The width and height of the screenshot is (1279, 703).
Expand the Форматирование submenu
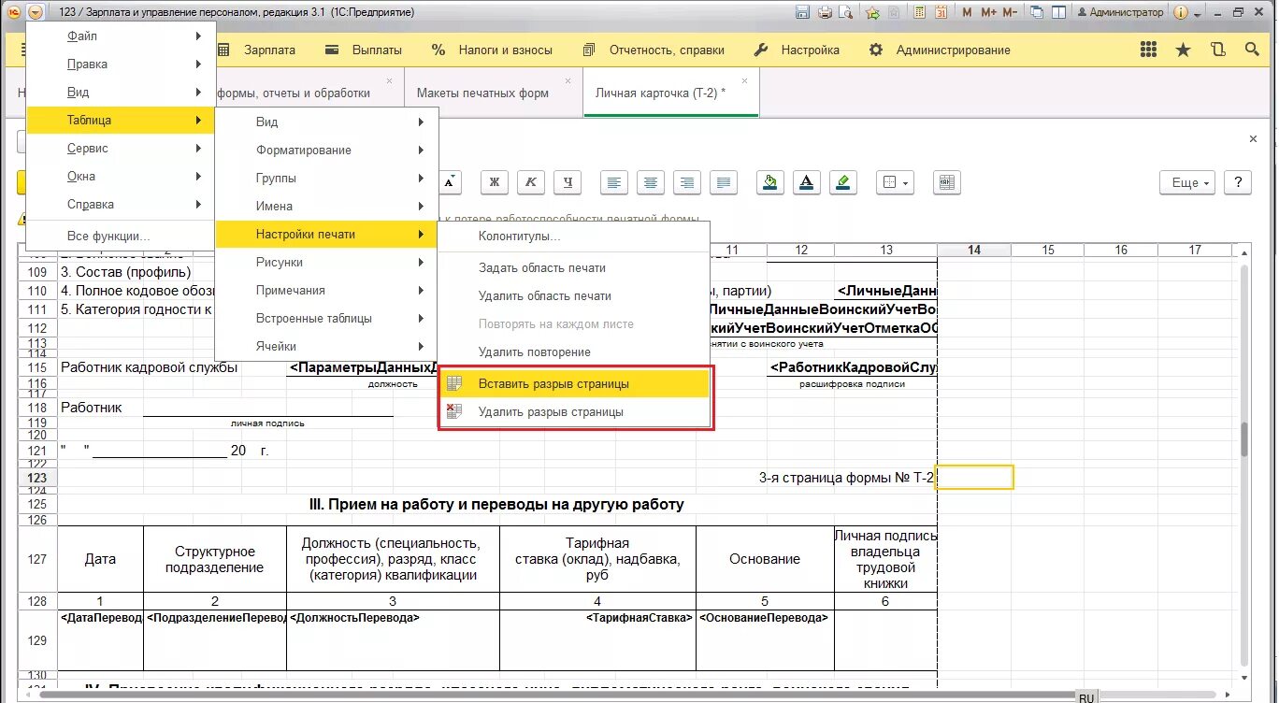point(326,151)
